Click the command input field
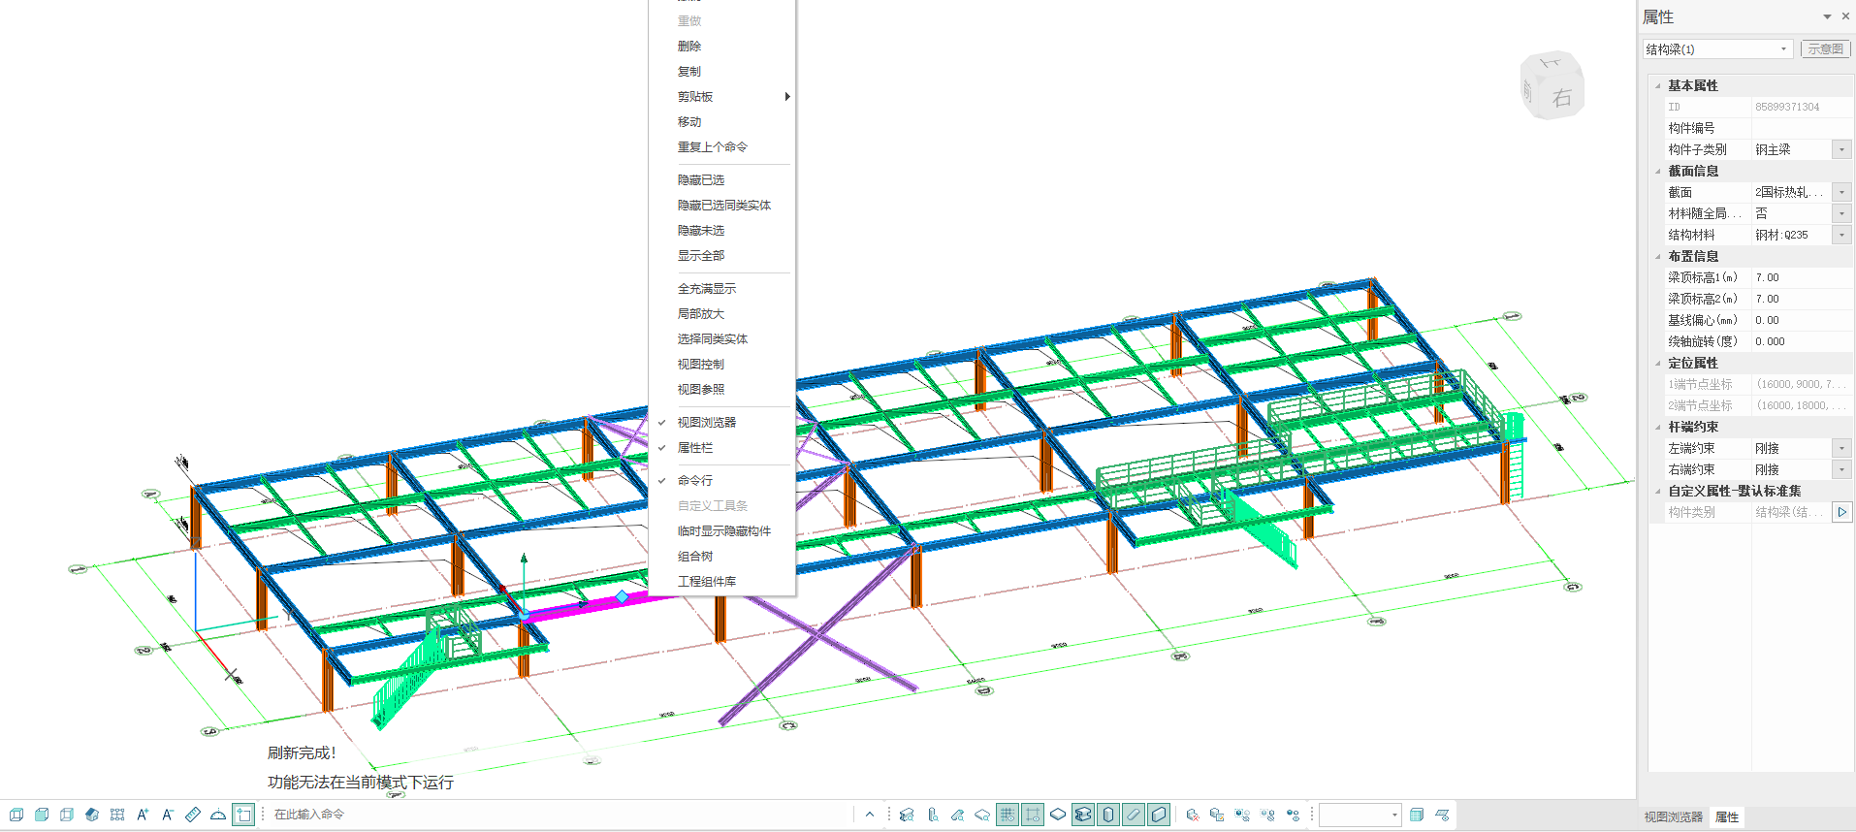 tap(553, 815)
